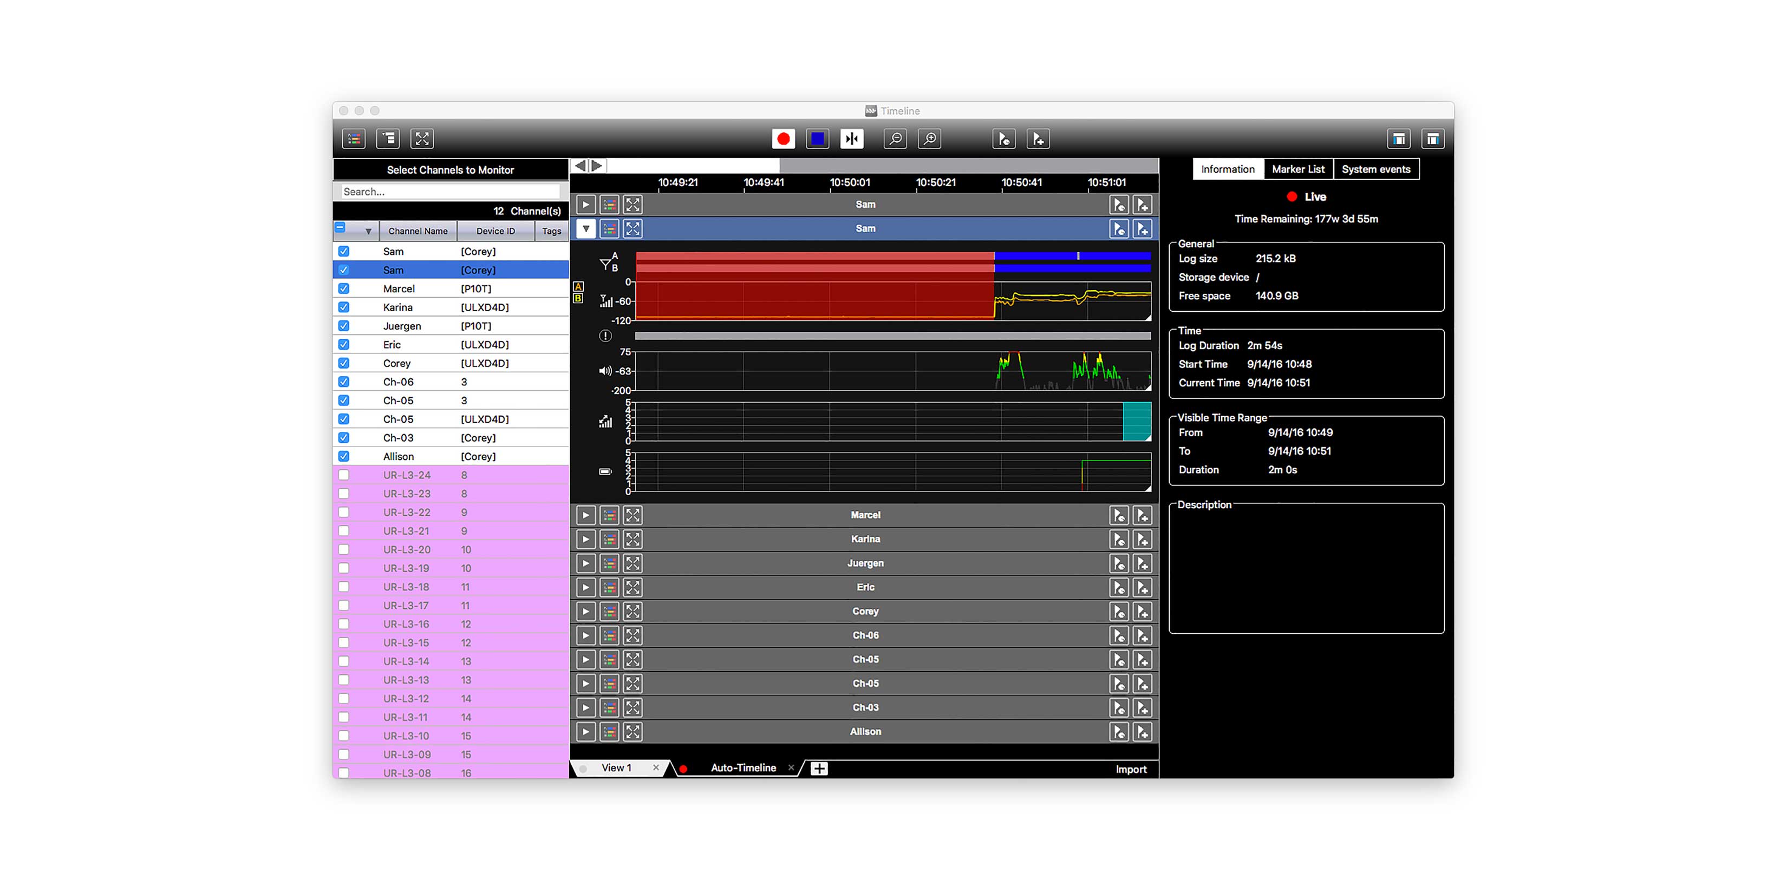Viewport: 1787px width, 893px height.
Task: Close the View 1 tab
Action: [x=656, y=767]
